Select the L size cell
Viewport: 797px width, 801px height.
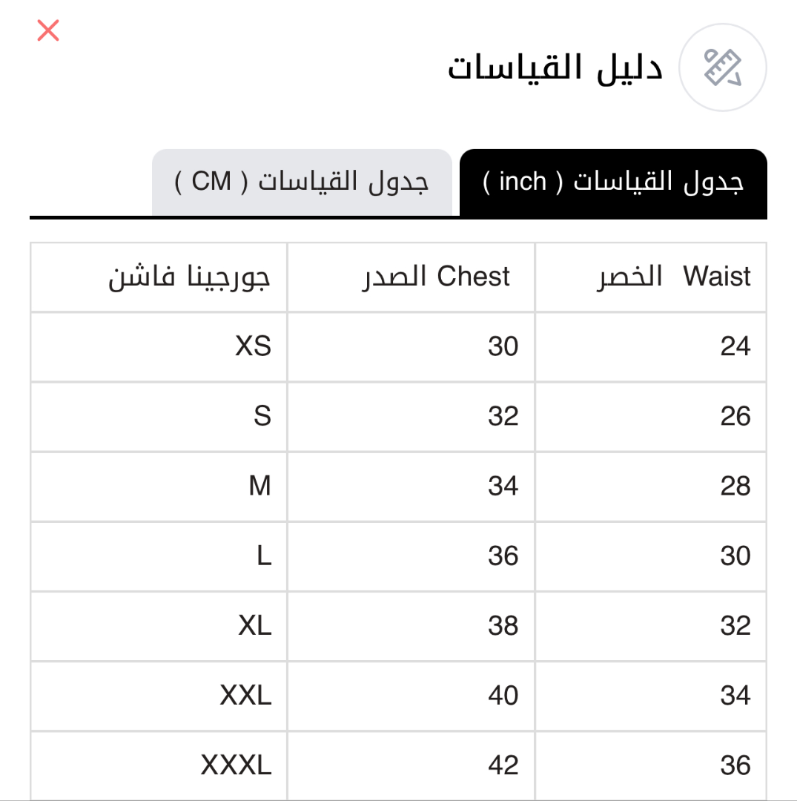(264, 556)
